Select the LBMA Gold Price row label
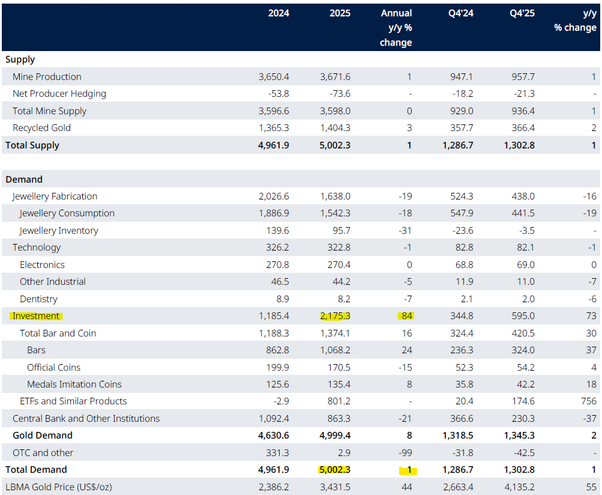The height and width of the screenshot is (495, 602). point(58,487)
